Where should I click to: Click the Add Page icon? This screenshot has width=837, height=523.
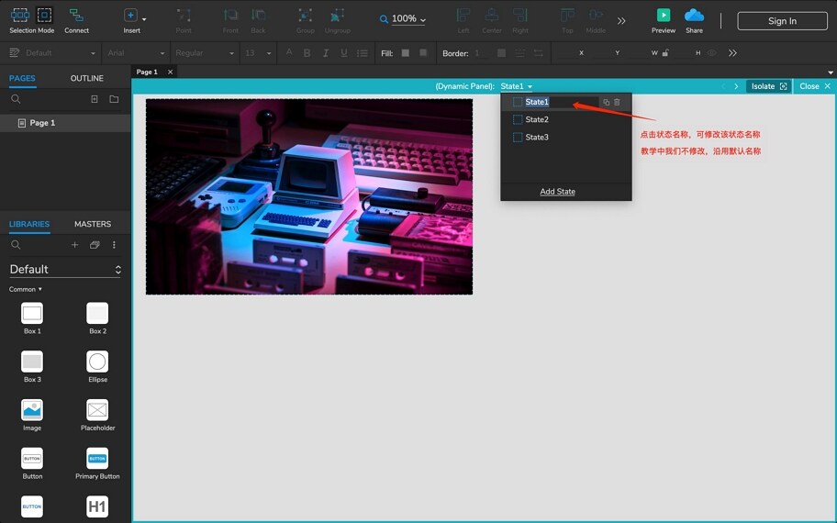pos(95,99)
